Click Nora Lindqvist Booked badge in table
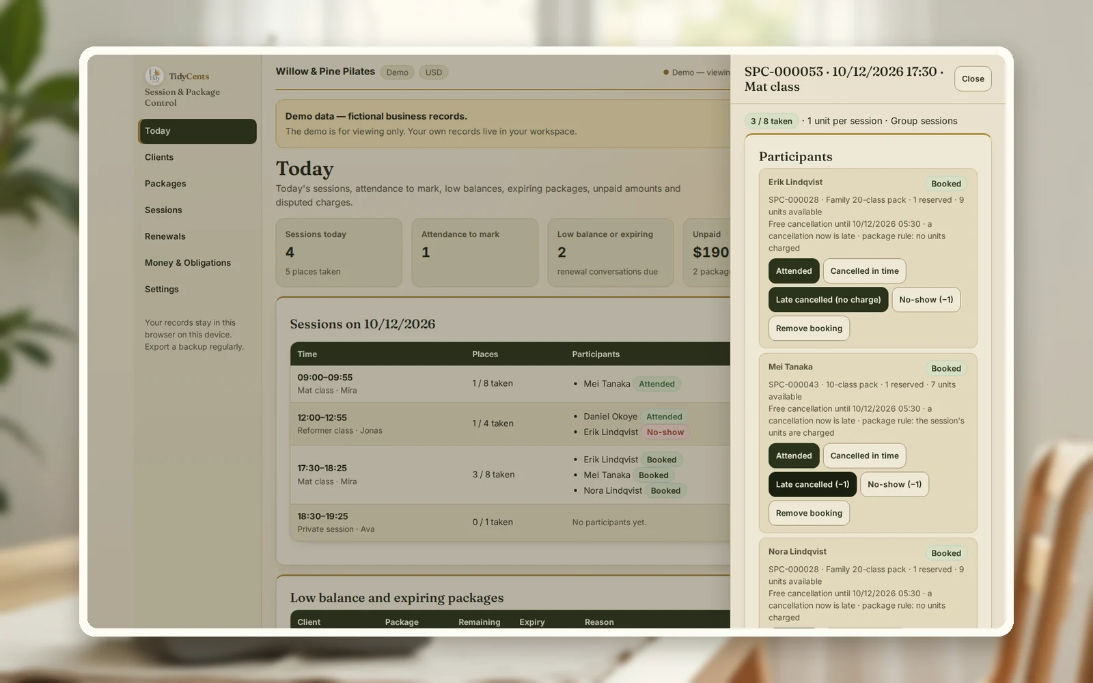1093x683 pixels. [665, 491]
